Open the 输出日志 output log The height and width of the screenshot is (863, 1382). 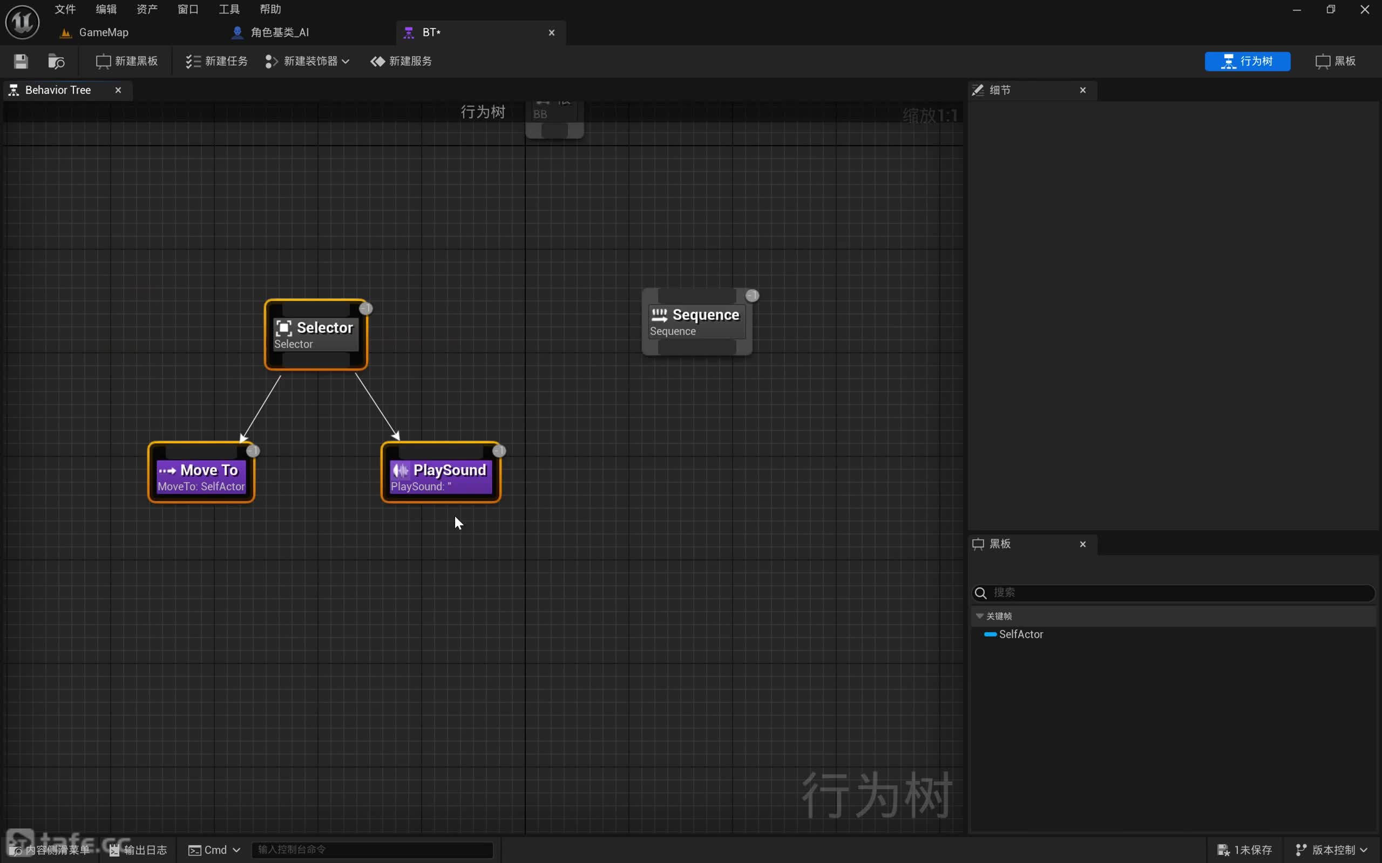138,850
